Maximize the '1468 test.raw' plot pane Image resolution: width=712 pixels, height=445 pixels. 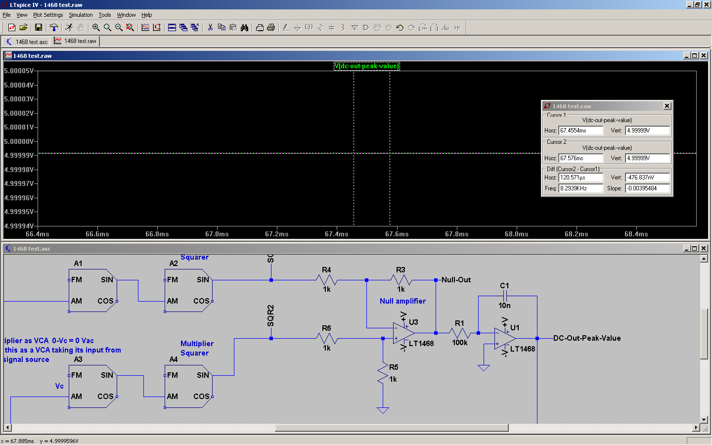coord(695,55)
